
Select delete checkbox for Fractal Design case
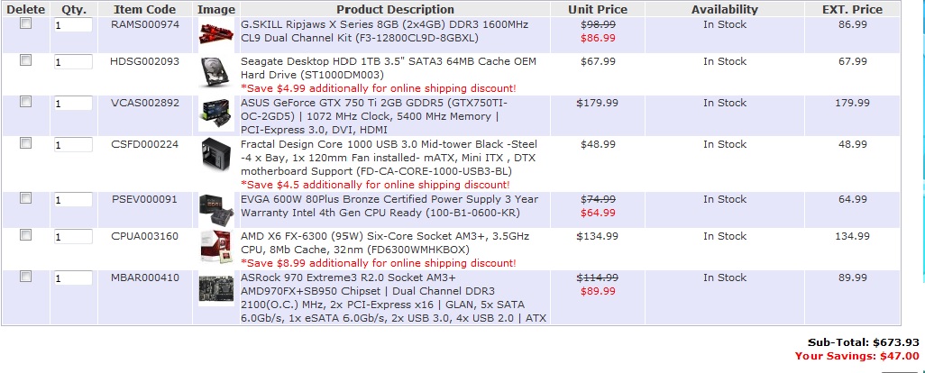pos(25,142)
